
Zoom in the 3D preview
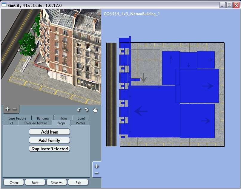[x=7, y=109]
